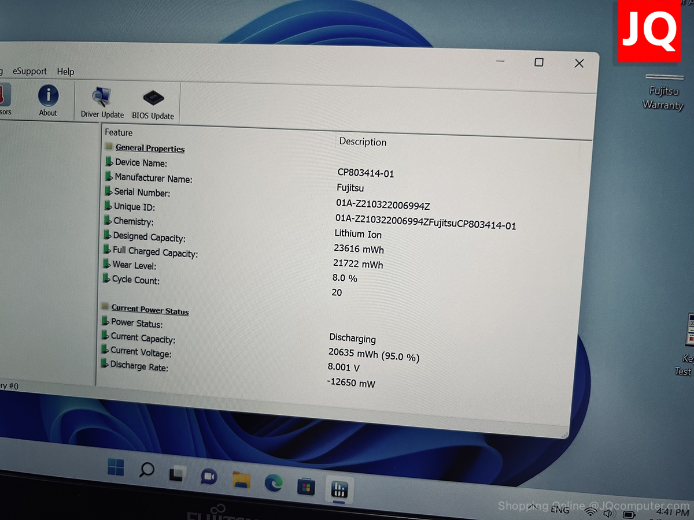Click the 23616 mWh value
This screenshot has height=520, width=694.
tap(359, 249)
